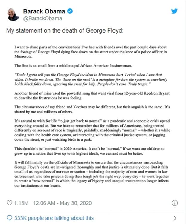Like the tweet with the heart icon
This screenshot has width=186, height=224.
[10, 203]
